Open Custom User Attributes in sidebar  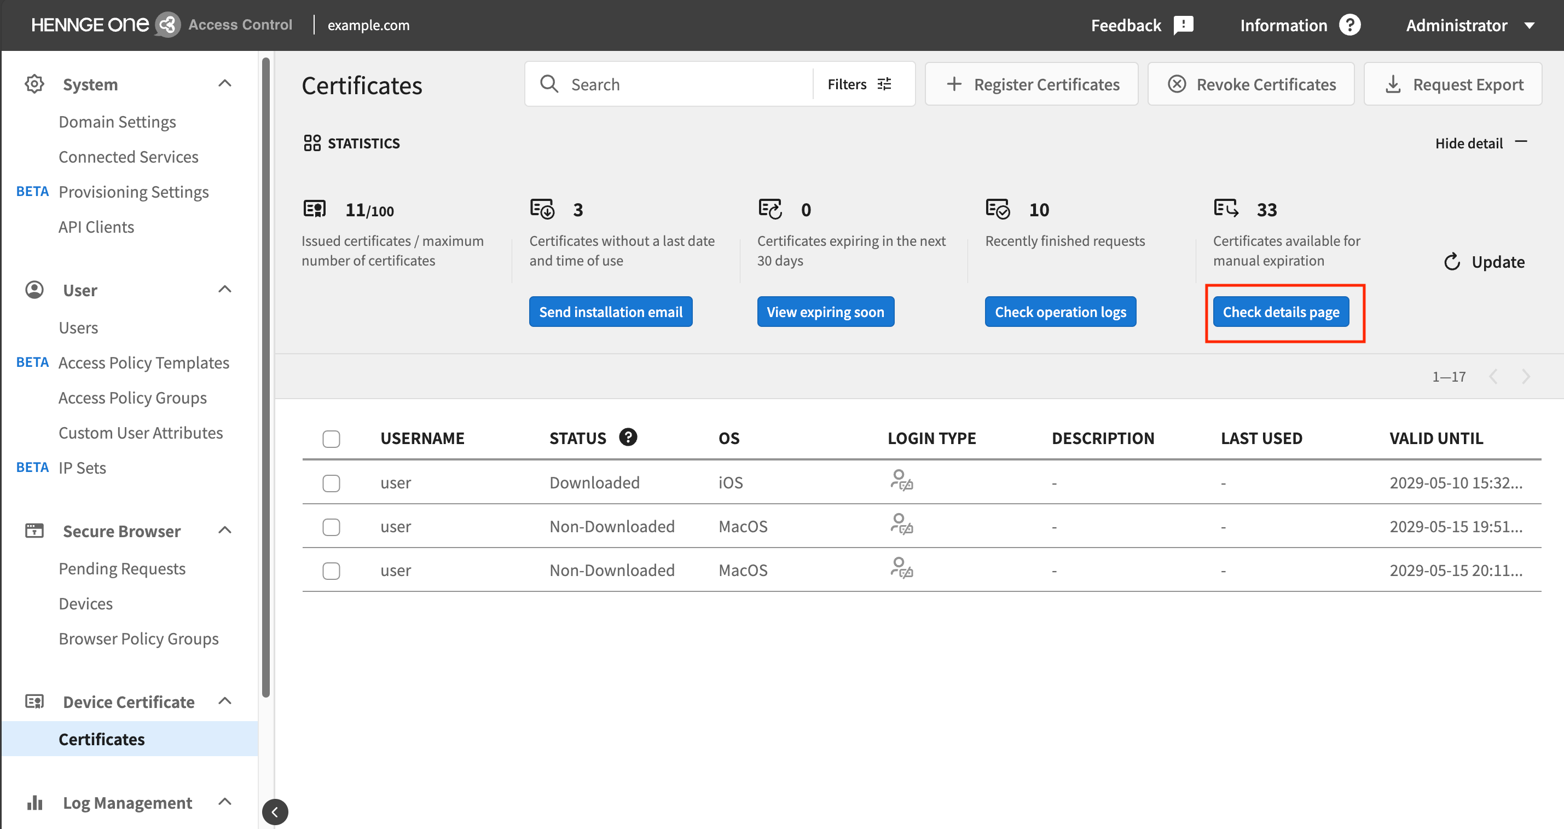coord(141,433)
